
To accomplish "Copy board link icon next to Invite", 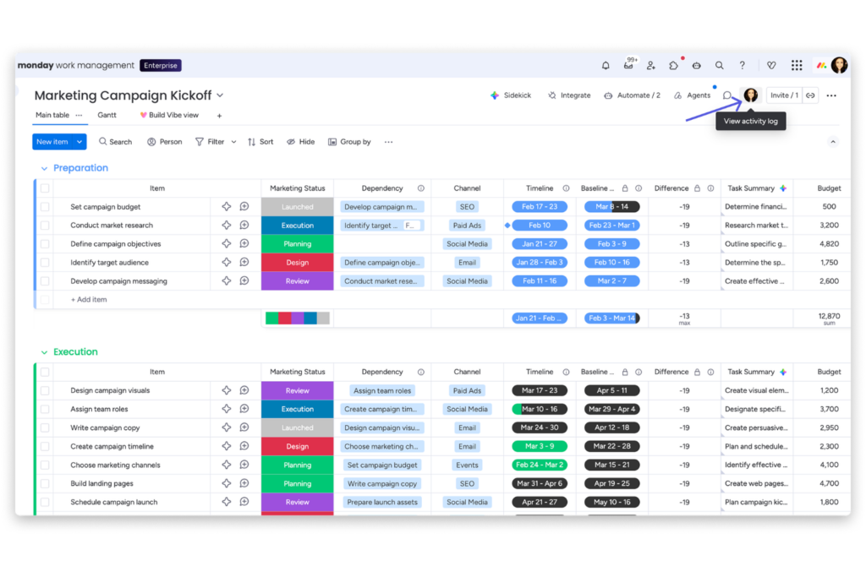I will [810, 95].
